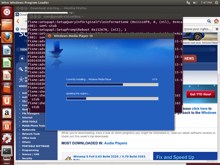Viewport: 220px width, 165px height.
Task: Follow the 'Windows' link in the page text
Action: (x=209, y=113)
